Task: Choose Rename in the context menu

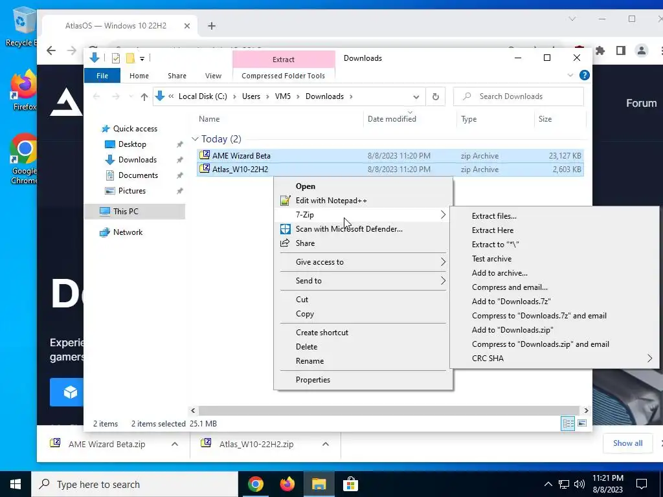Action: pyautogui.click(x=309, y=361)
